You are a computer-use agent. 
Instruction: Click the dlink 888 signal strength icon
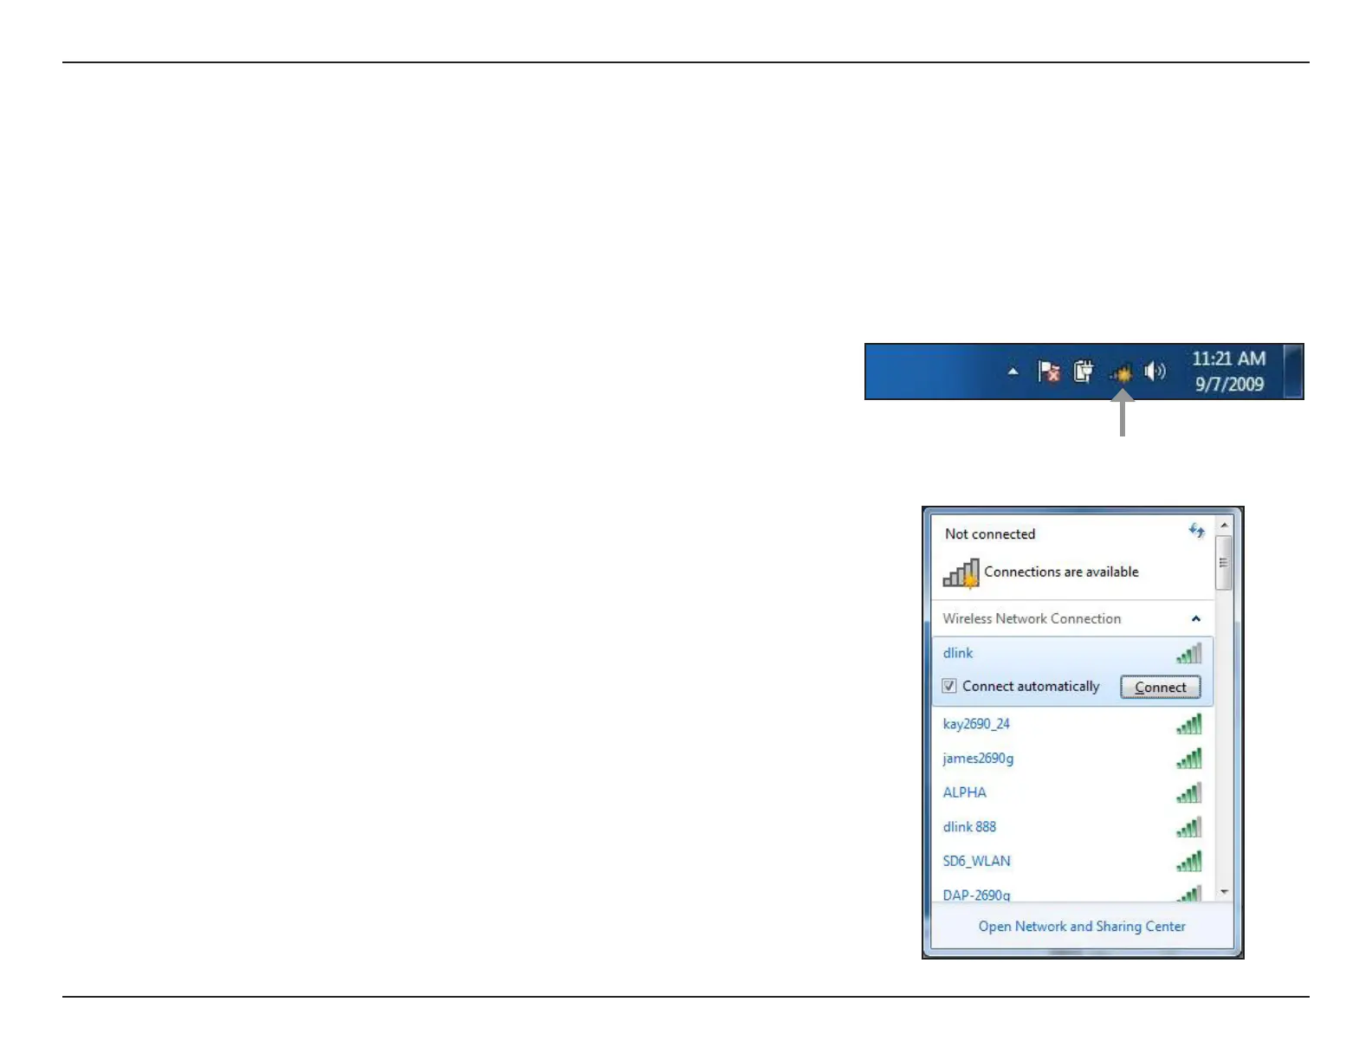(x=1189, y=827)
